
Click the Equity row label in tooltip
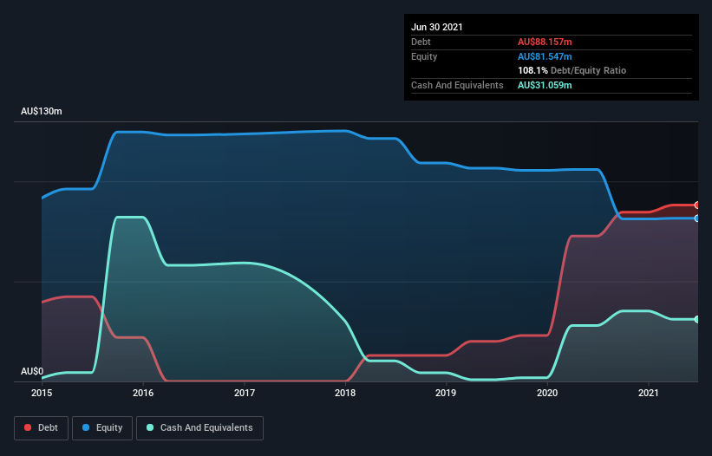pyautogui.click(x=424, y=56)
